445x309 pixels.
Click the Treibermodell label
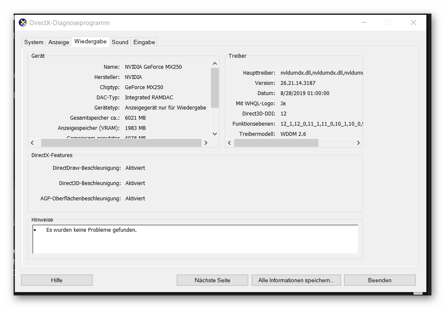coord(257,134)
